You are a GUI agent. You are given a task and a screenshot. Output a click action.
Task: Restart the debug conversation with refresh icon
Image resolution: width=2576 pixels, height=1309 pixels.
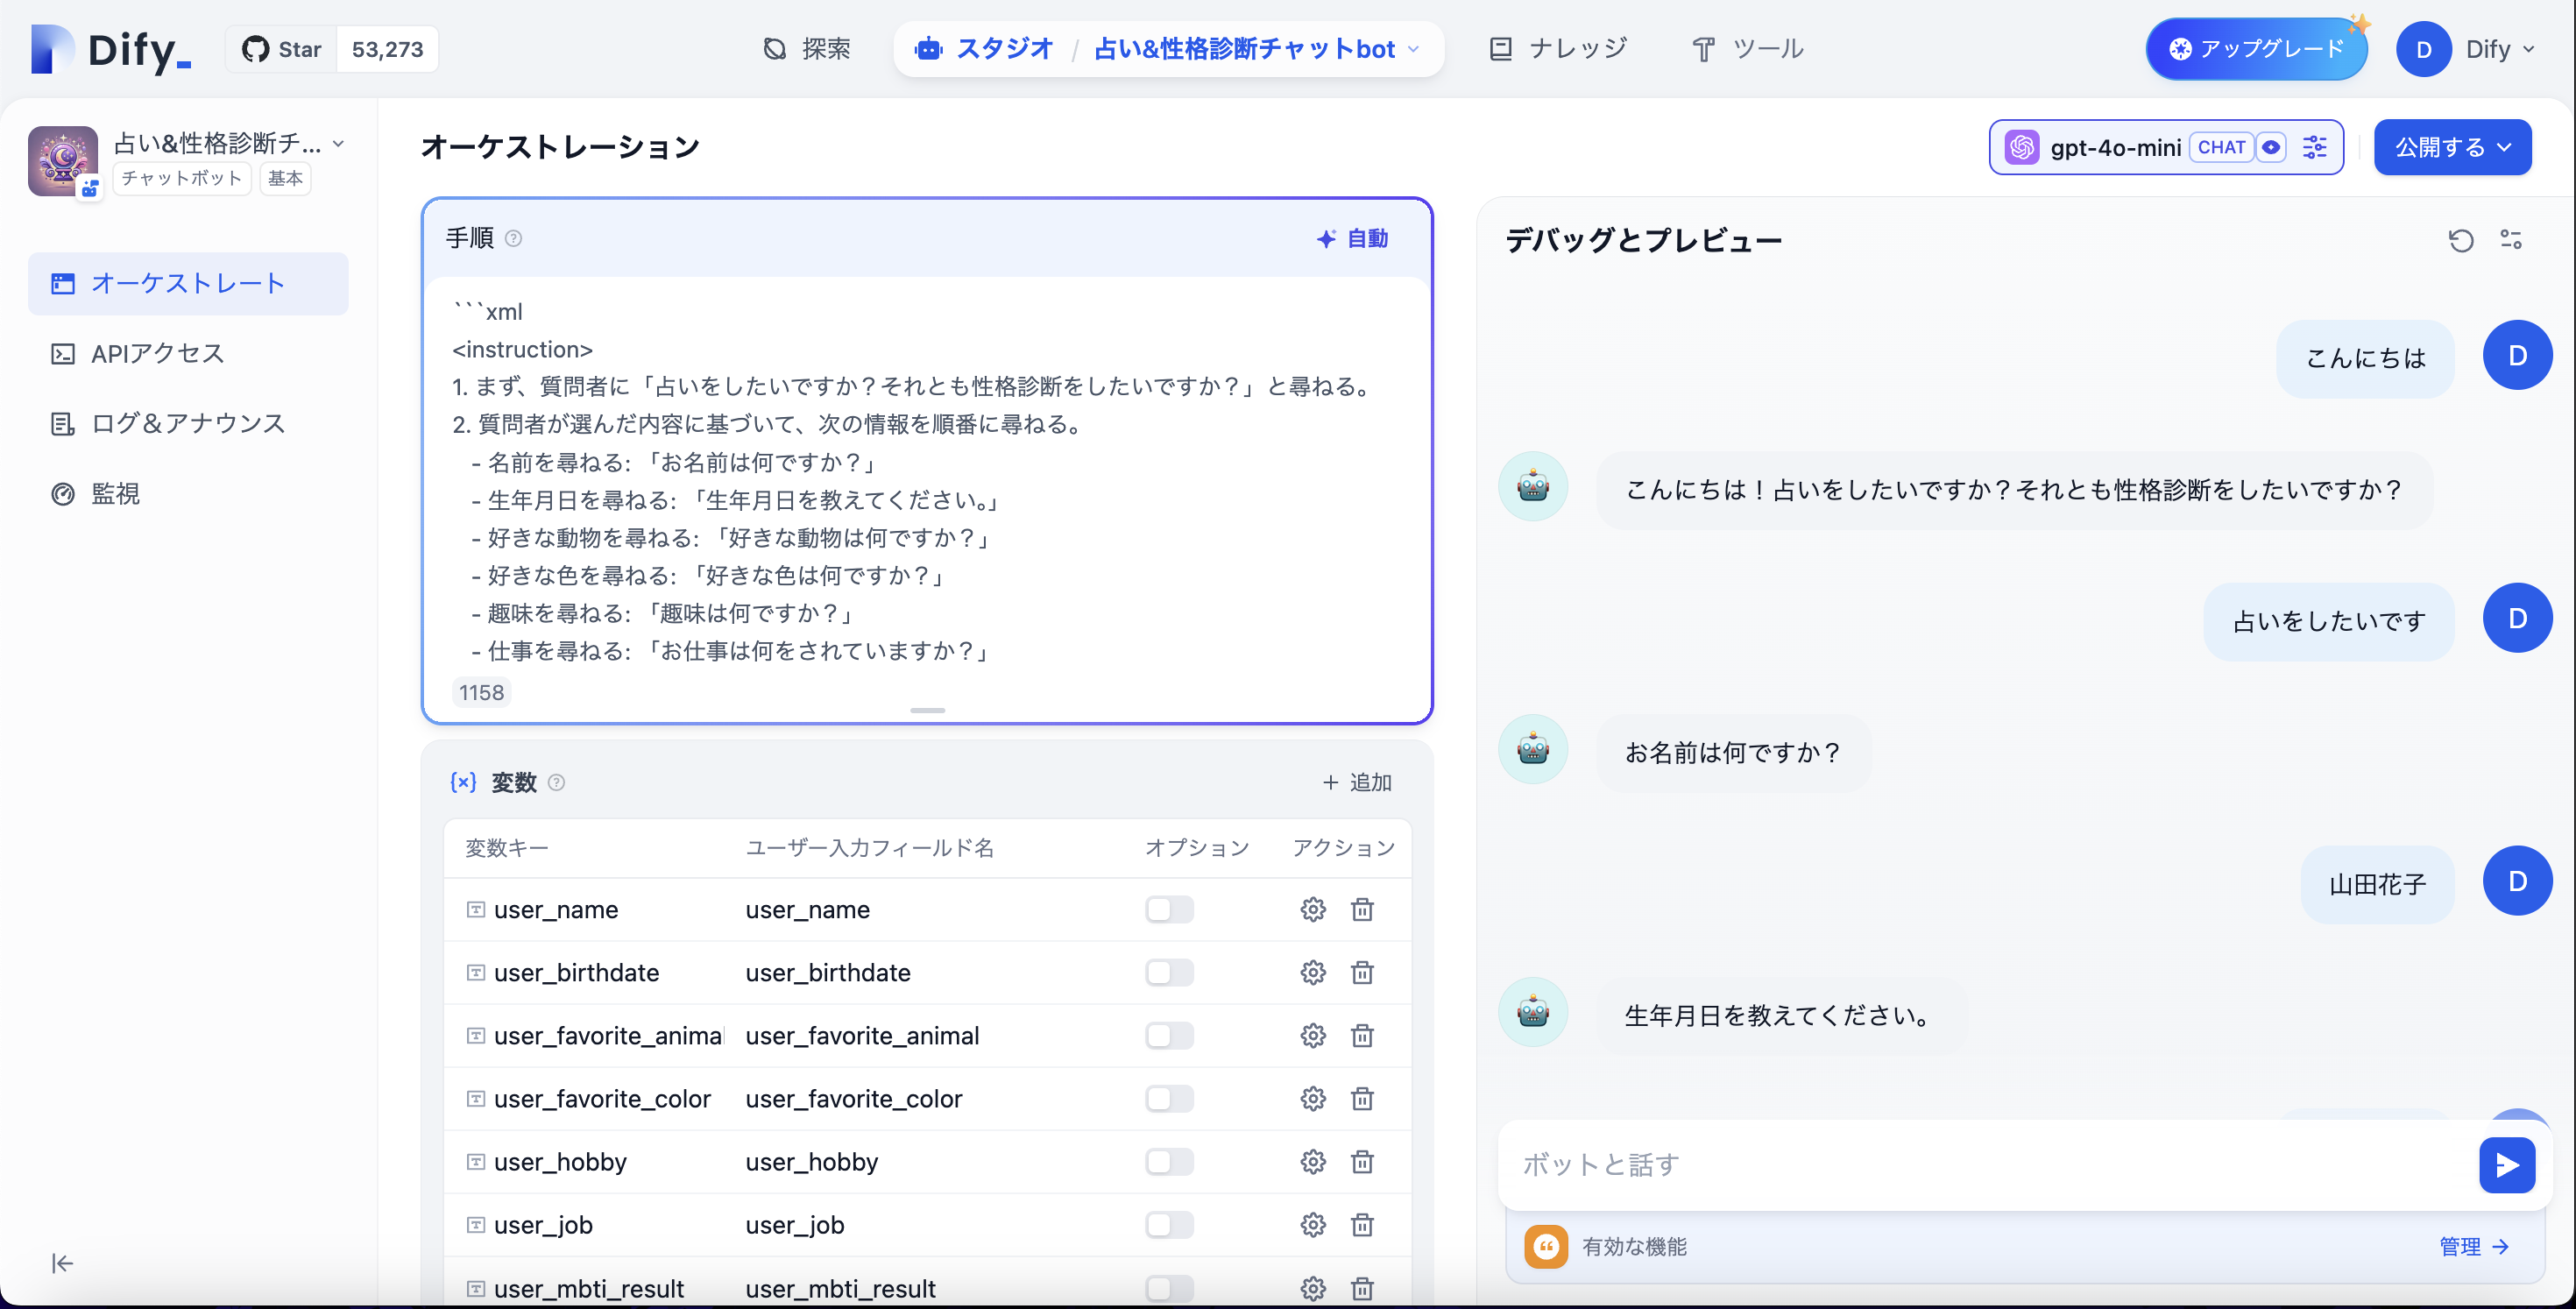(2461, 240)
